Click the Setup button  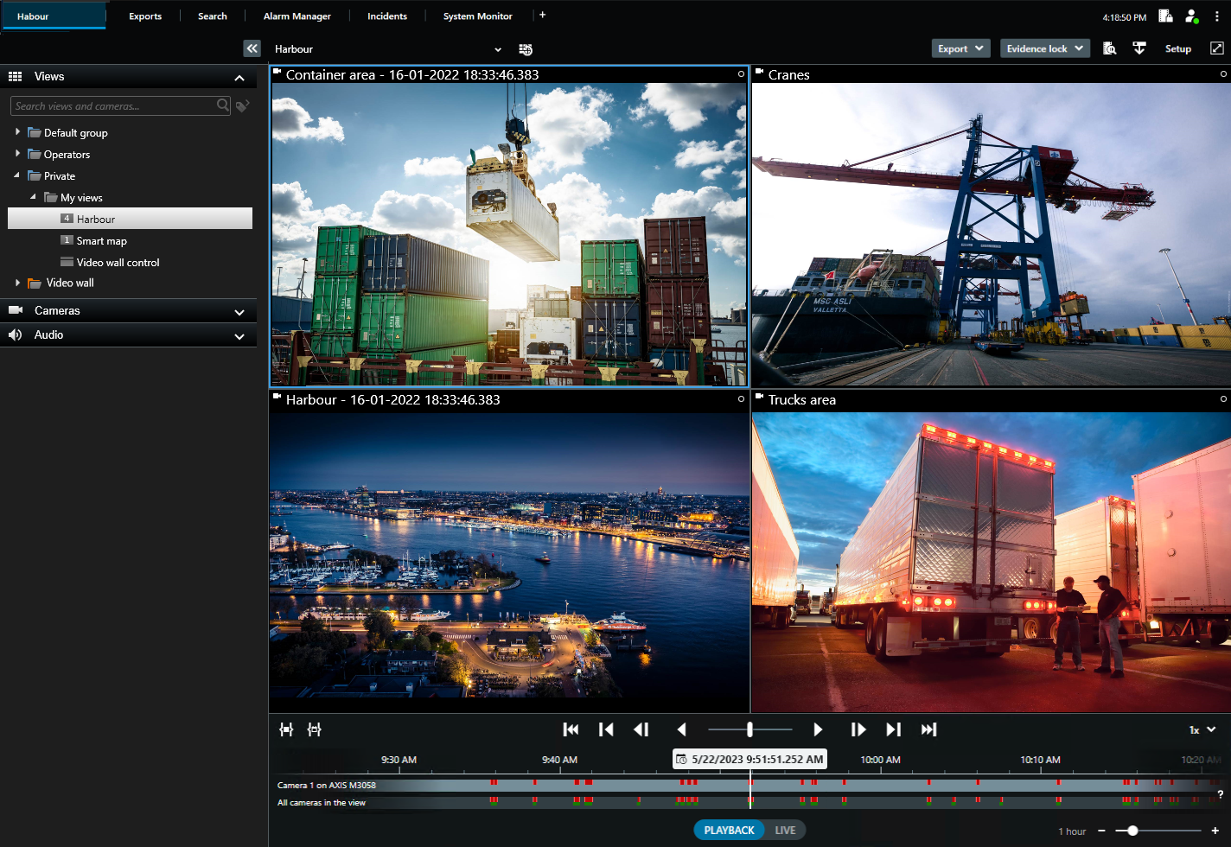1177,48
